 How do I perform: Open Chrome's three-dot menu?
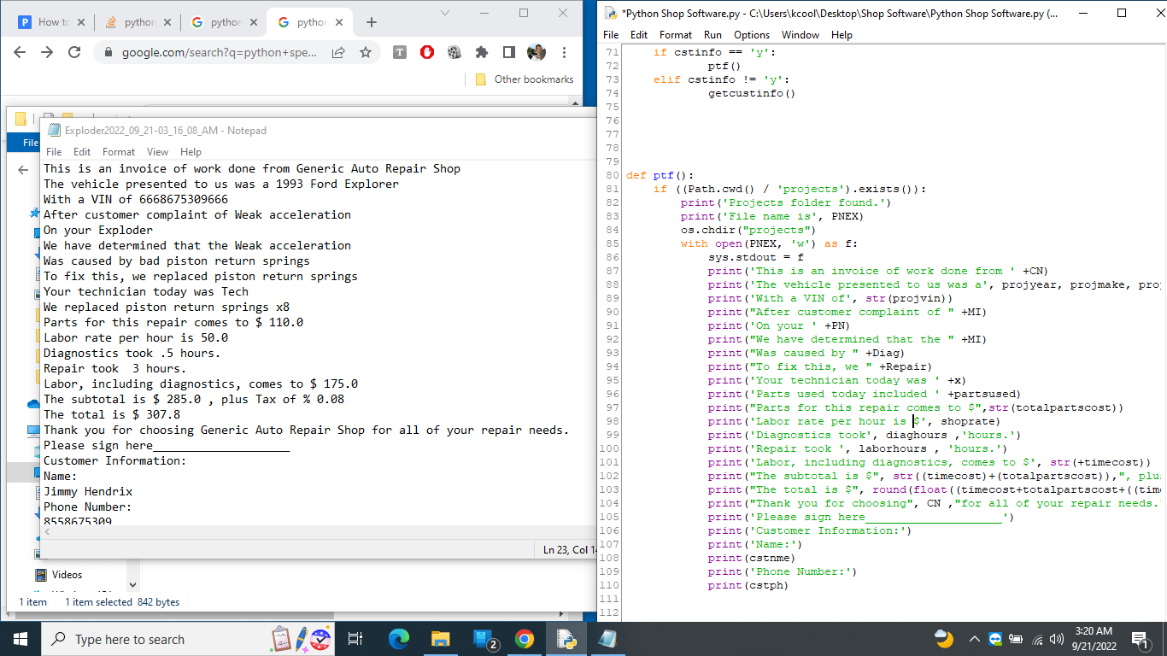(564, 52)
